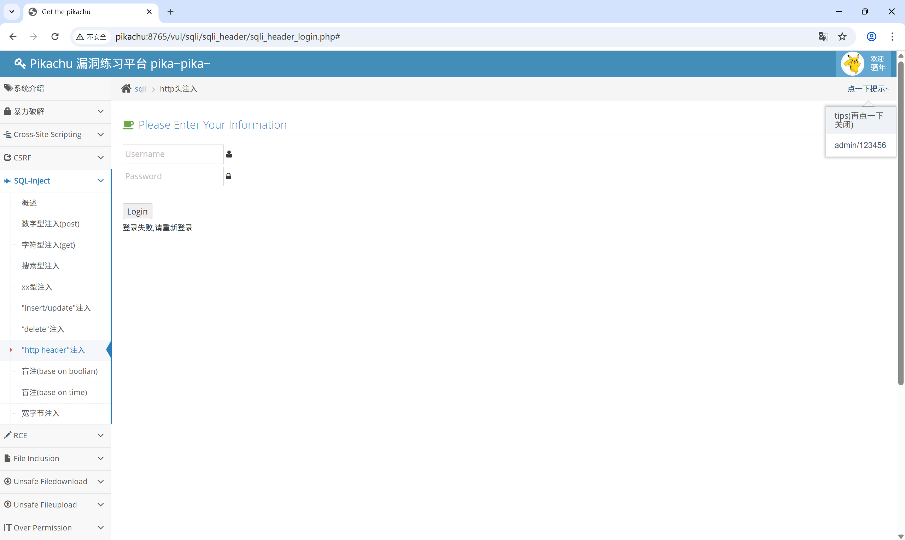Open the 盲注(base on time) item

point(54,392)
